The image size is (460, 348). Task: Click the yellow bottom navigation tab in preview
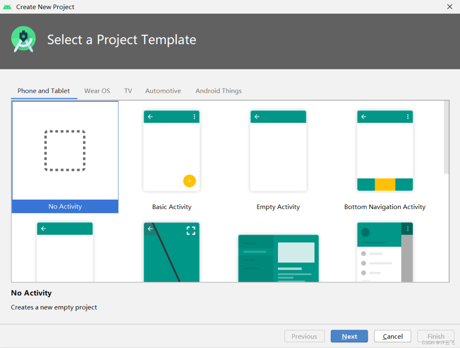coord(385,184)
